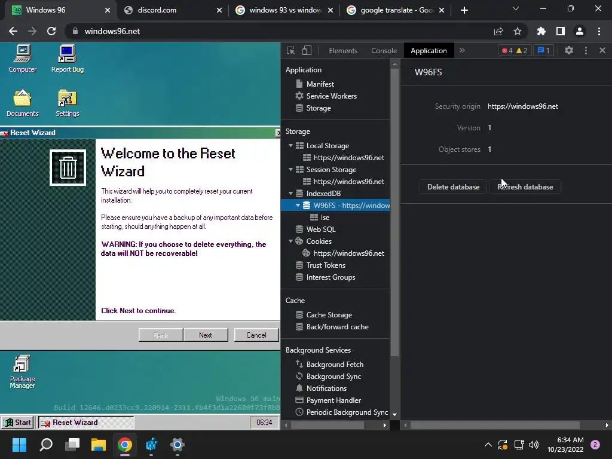Reload the windows96.net page
This screenshot has height=459, width=612.
click(51, 31)
